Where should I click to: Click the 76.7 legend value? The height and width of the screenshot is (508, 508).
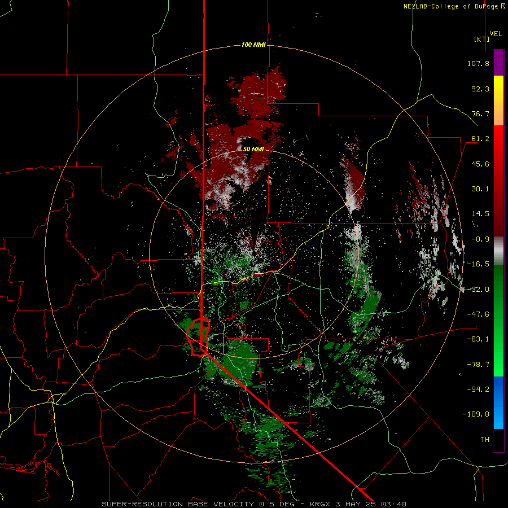click(480, 113)
